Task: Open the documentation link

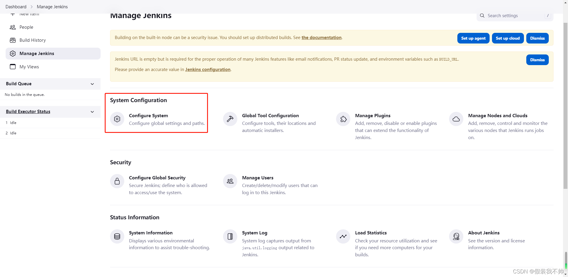Action: click(322, 38)
